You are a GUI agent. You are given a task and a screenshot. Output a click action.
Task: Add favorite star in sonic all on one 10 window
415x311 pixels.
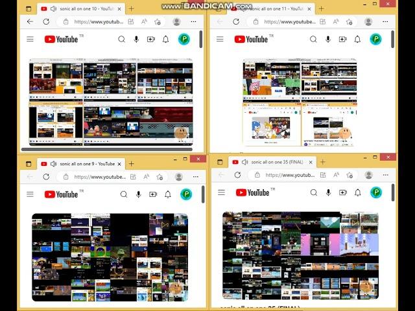(x=158, y=21)
